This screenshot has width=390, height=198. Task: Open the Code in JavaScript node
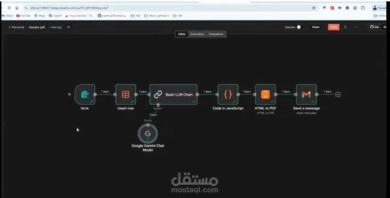228,94
